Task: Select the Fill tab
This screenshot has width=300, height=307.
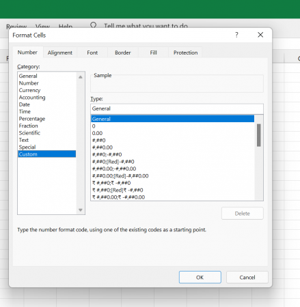Action: click(153, 53)
